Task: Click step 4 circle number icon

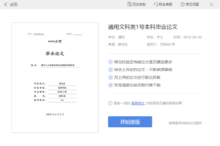Action: (110, 85)
